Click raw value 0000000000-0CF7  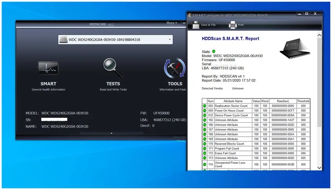[283, 110]
